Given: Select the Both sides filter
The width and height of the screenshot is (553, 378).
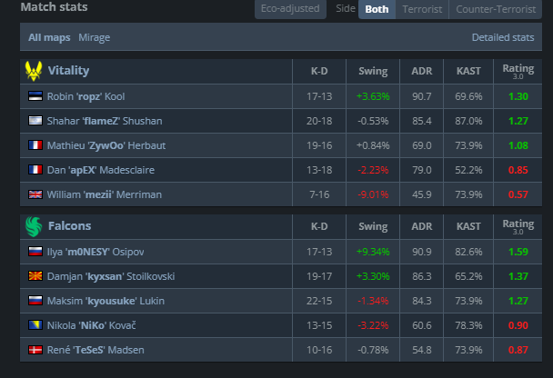Looking at the screenshot, I should (x=377, y=9).
